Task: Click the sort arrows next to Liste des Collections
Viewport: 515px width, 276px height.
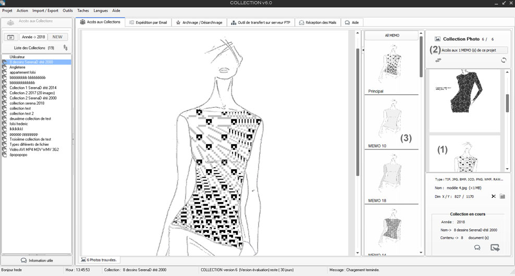Action: coord(66,48)
